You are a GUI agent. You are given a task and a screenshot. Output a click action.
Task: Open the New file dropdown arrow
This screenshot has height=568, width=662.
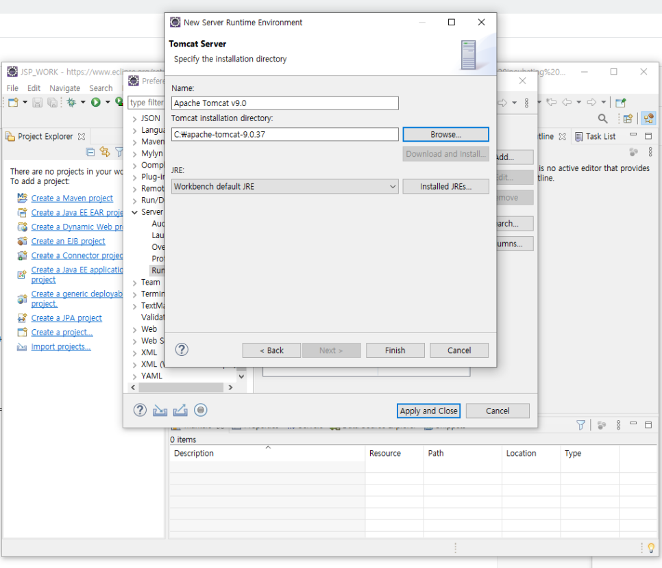(25, 103)
